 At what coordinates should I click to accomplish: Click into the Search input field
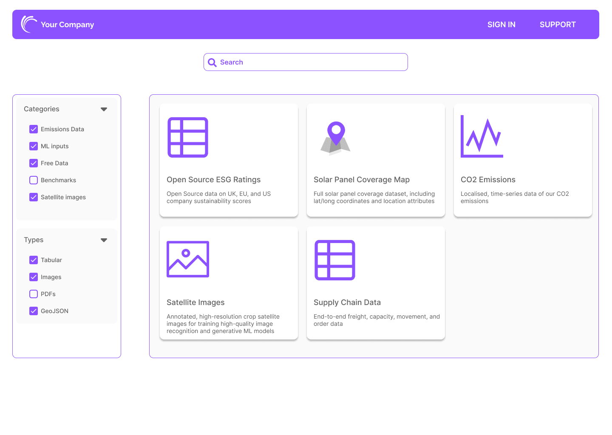coord(310,62)
